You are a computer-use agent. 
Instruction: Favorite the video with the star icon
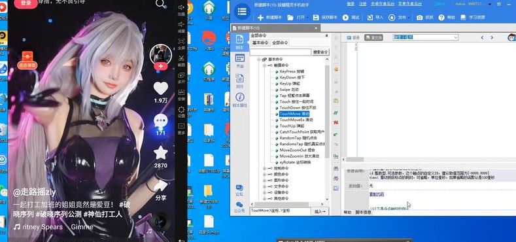tap(161, 153)
